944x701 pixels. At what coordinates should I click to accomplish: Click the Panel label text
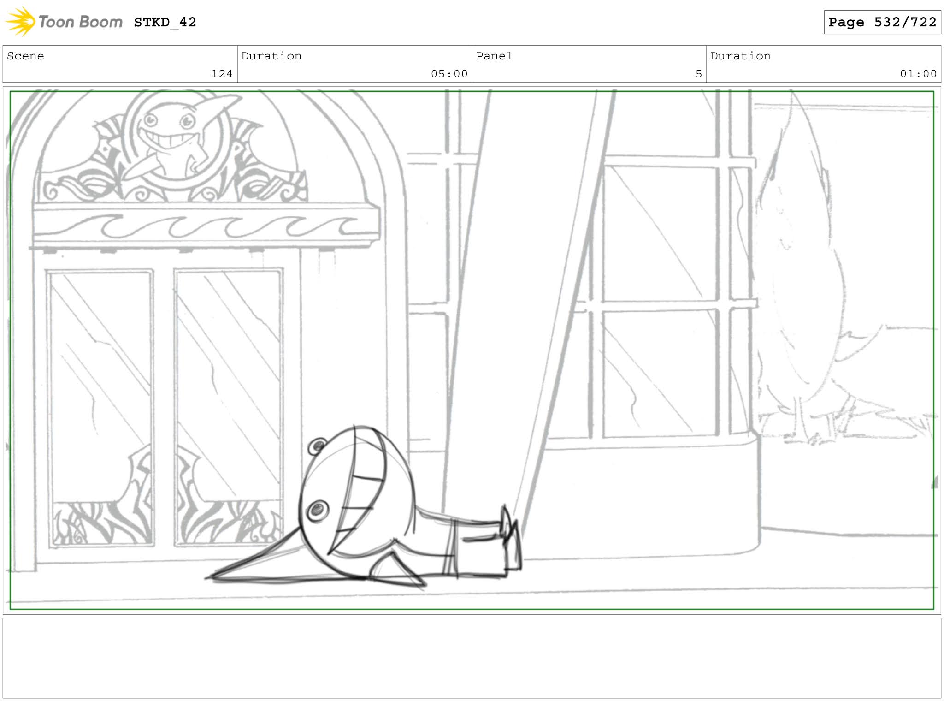point(494,56)
